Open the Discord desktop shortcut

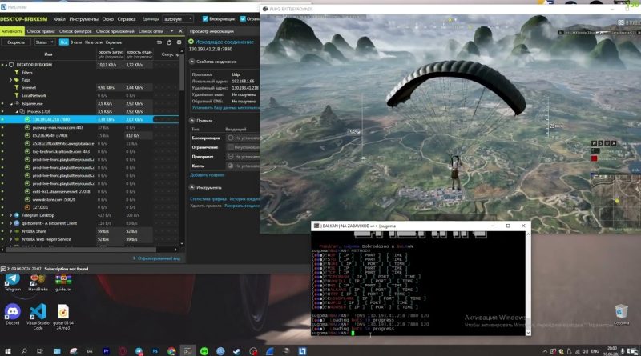coord(12,314)
